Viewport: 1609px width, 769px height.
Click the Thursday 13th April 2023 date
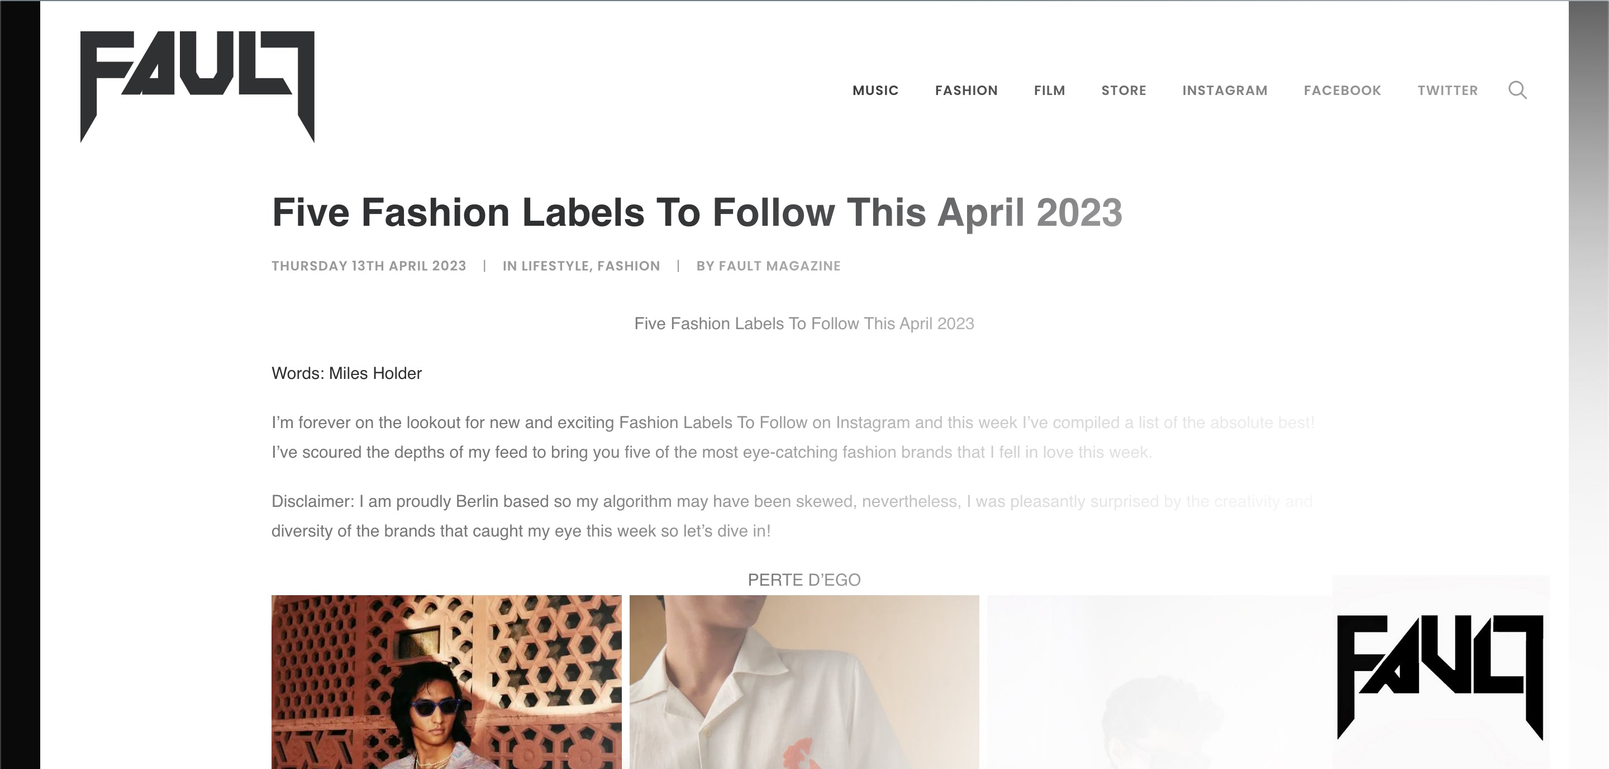click(x=369, y=266)
